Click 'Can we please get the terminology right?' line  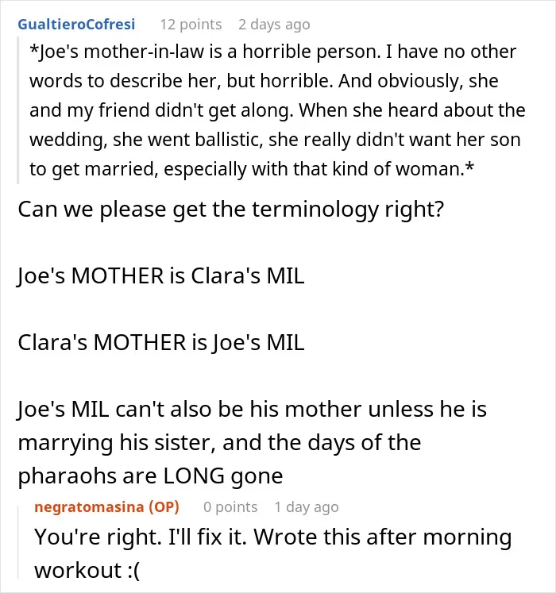point(230,209)
